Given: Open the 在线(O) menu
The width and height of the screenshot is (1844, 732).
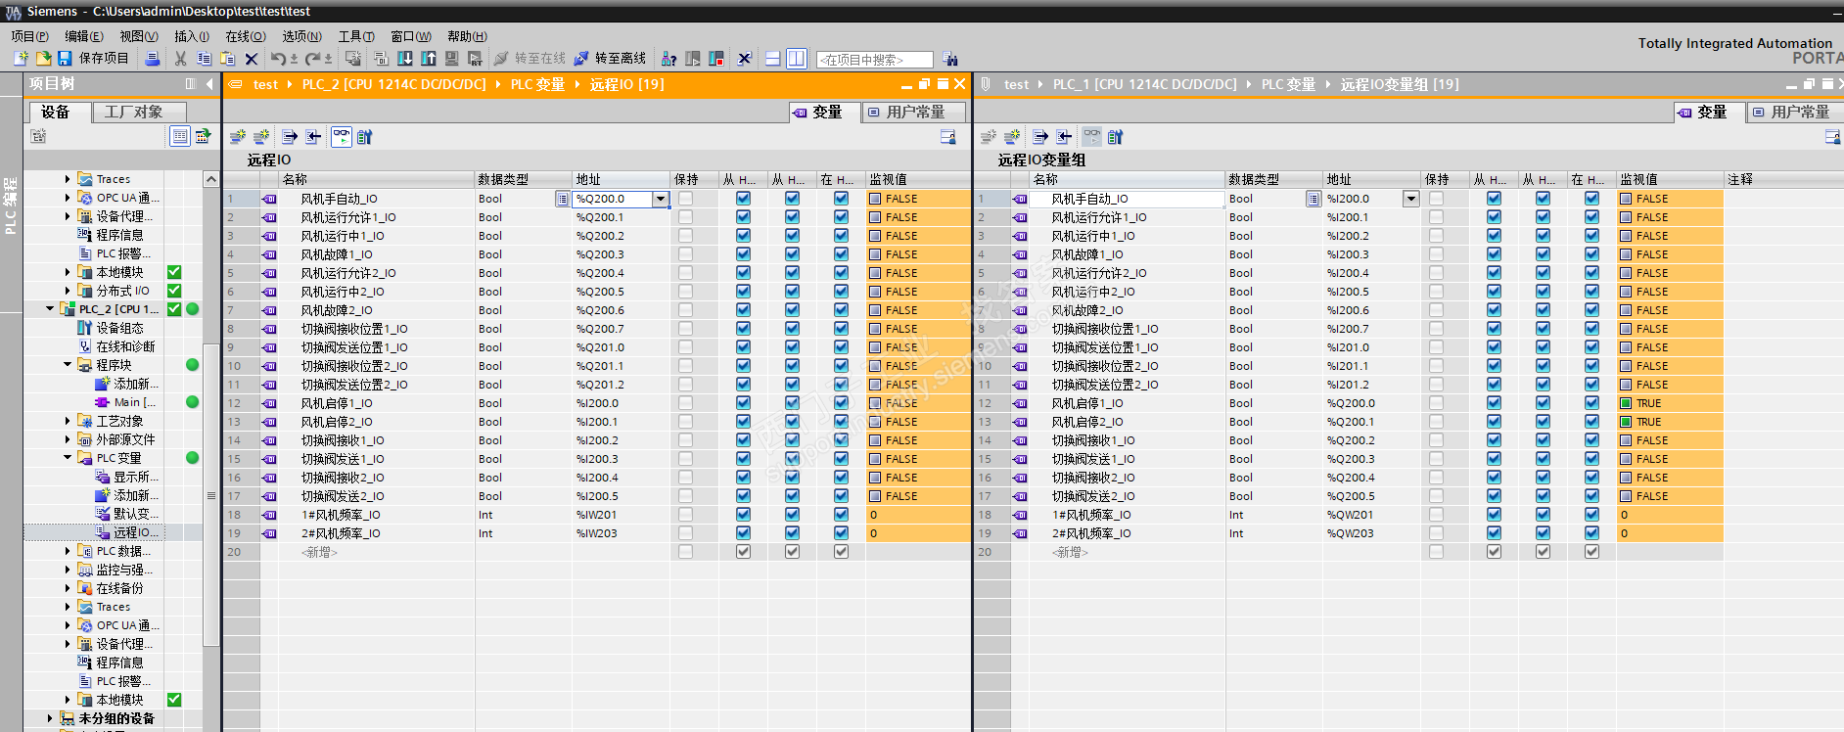Looking at the screenshot, I should tap(245, 36).
